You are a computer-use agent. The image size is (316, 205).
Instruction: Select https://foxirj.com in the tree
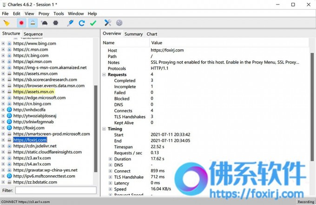30,140
